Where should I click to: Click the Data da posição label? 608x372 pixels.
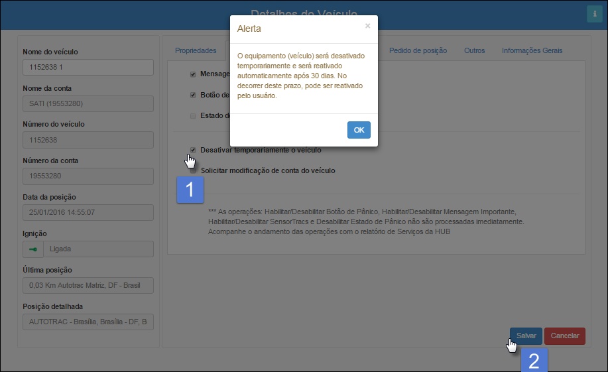click(x=49, y=197)
